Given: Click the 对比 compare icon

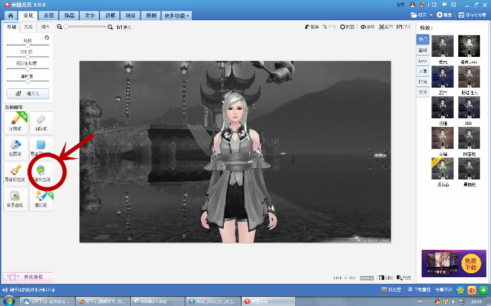Looking at the screenshot, I should (386, 277).
